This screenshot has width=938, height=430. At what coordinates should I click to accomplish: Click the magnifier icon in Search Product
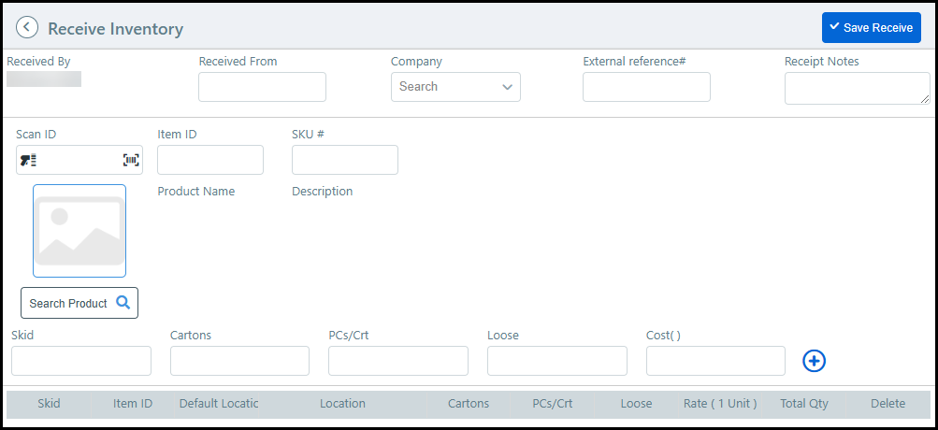[x=123, y=303]
